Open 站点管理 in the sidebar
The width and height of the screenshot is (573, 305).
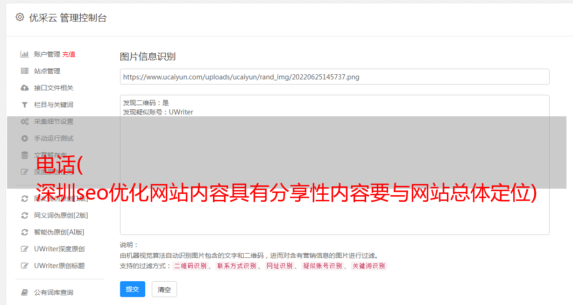[x=47, y=71]
